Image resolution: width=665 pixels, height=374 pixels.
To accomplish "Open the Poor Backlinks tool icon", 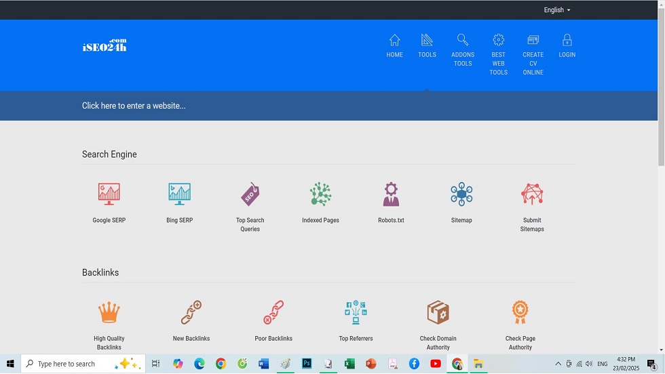I will (x=273, y=312).
